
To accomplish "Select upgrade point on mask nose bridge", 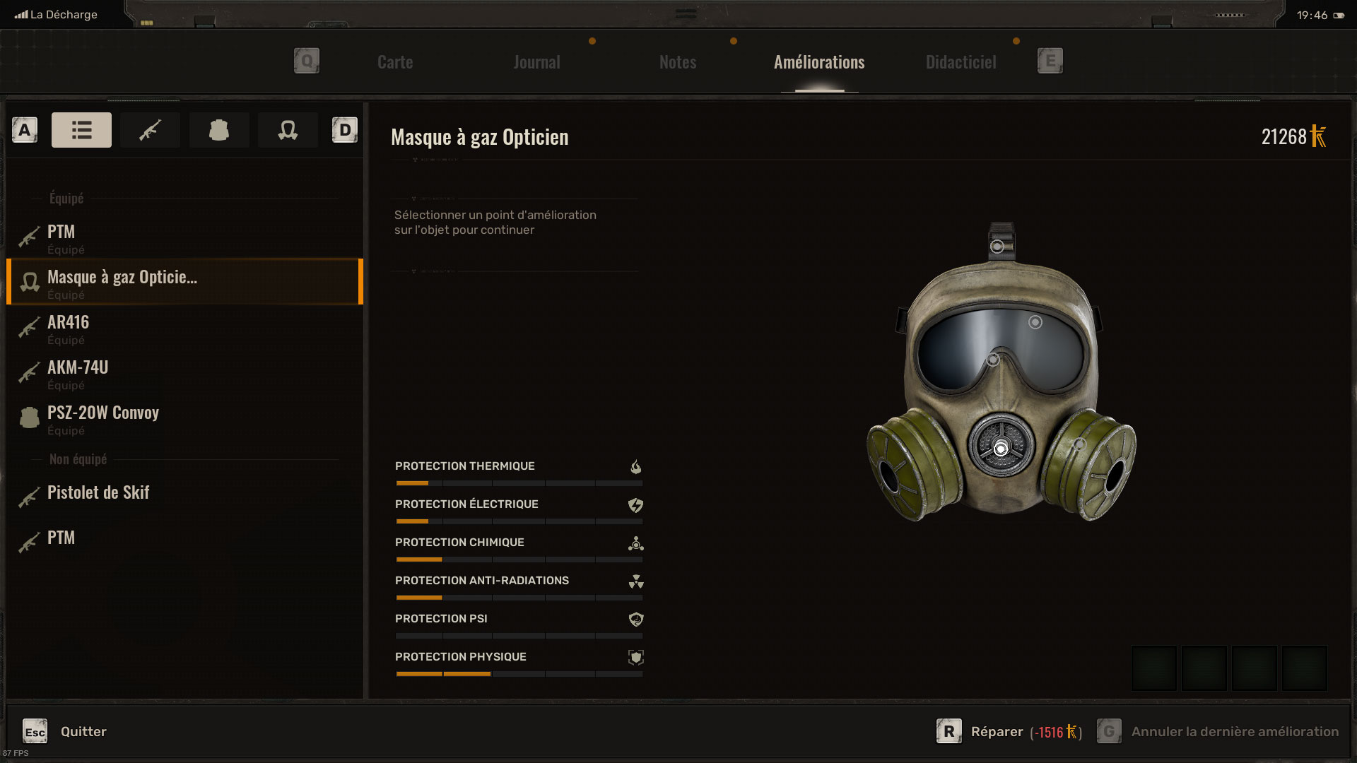I will click(x=993, y=360).
